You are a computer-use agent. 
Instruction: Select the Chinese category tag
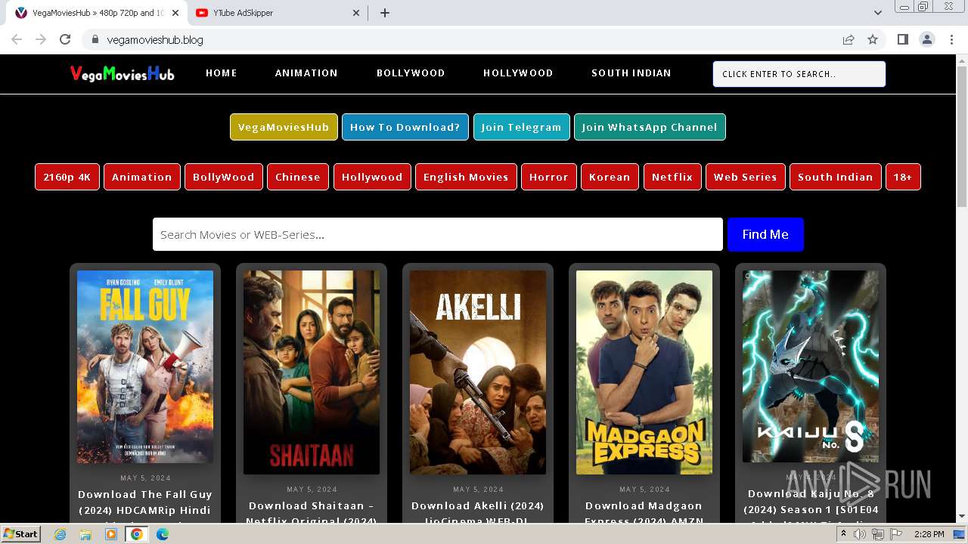coord(297,177)
